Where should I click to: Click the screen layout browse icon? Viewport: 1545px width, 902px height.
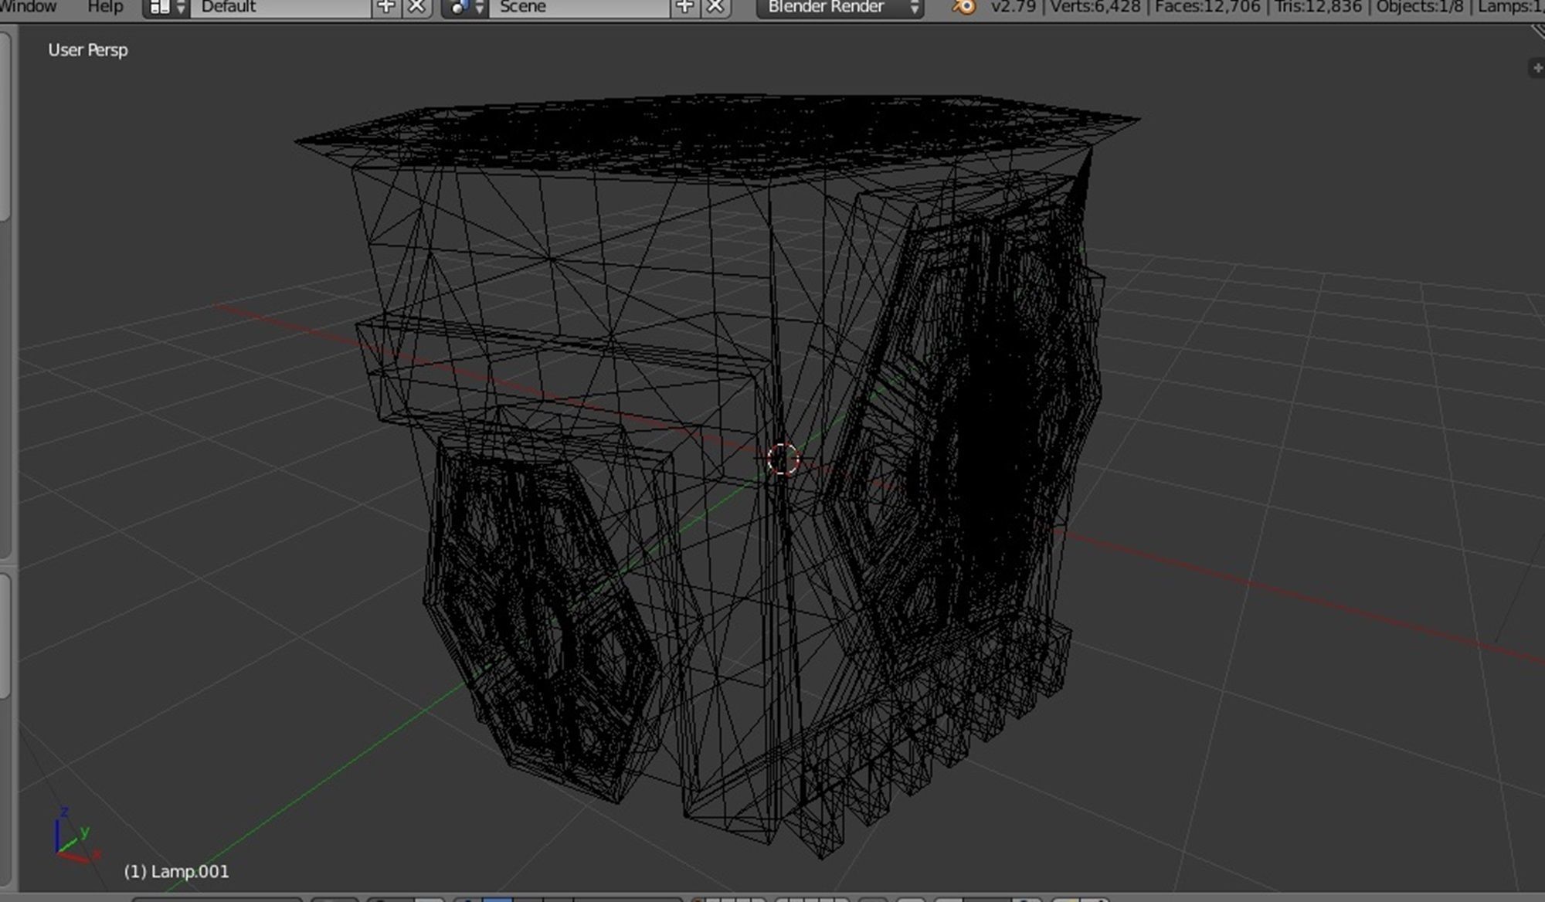[x=167, y=7]
